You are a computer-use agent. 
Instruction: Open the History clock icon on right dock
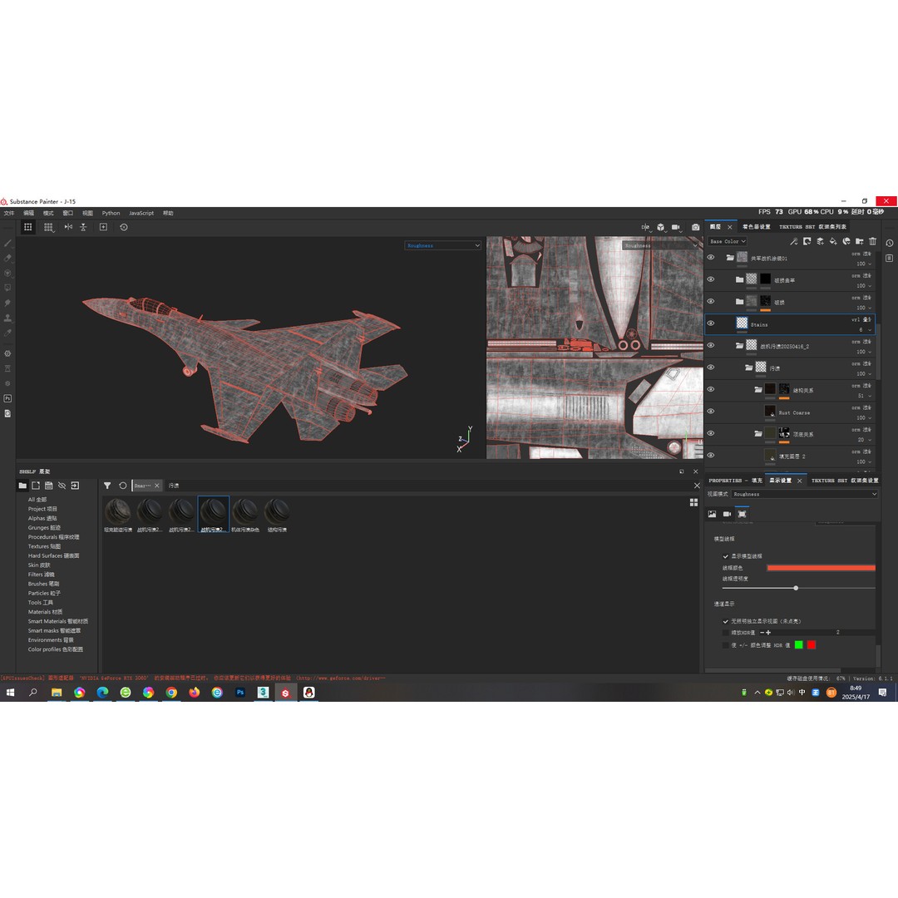[890, 244]
